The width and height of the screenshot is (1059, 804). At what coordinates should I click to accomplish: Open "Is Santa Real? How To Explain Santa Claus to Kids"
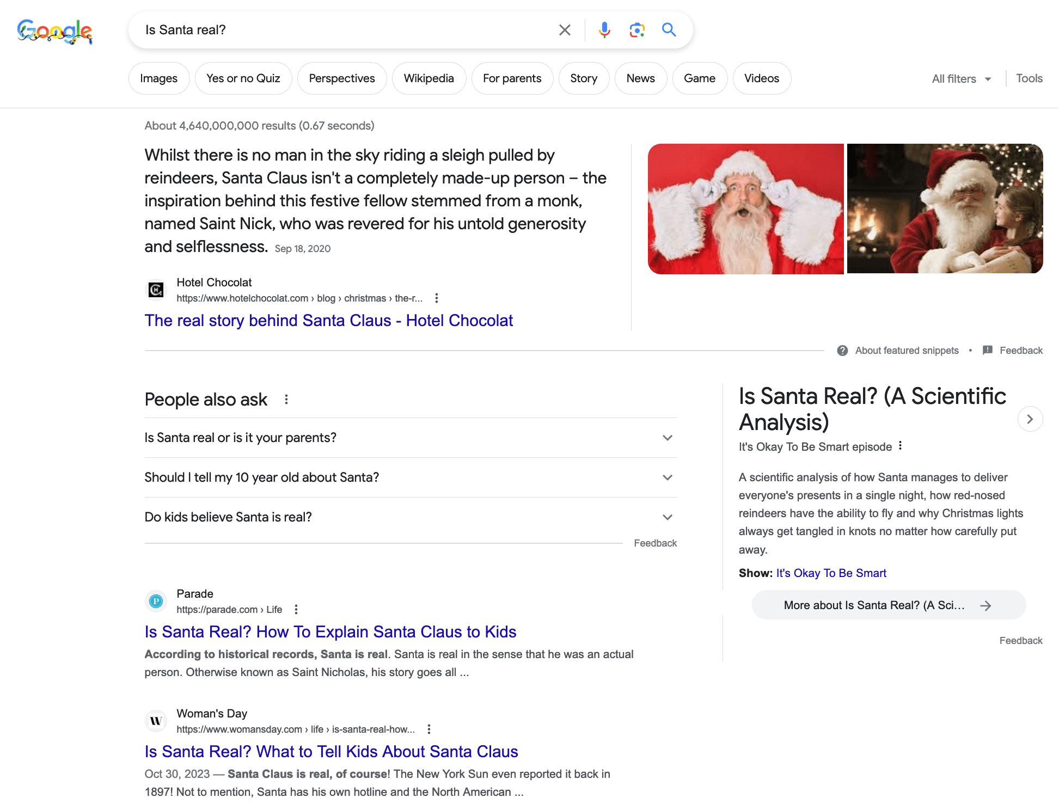click(330, 632)
